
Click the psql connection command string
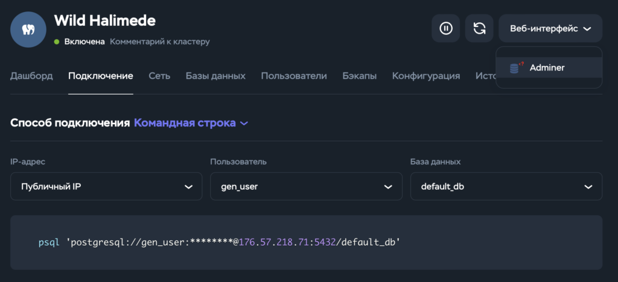[220, 242]
